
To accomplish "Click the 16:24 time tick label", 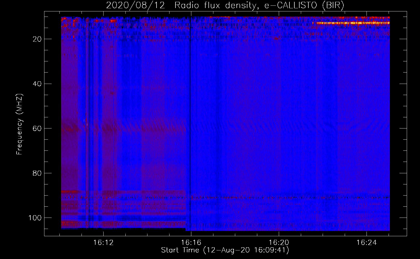I will pyautogui.click(x=367, y=243).
